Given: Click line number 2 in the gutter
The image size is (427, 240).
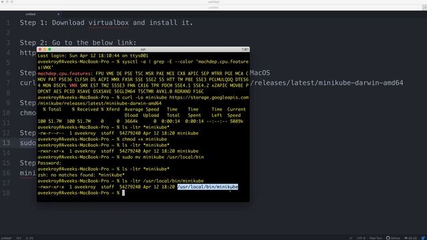Looking at the screenshot, I should pyautogui.click(x=8, y=33).
